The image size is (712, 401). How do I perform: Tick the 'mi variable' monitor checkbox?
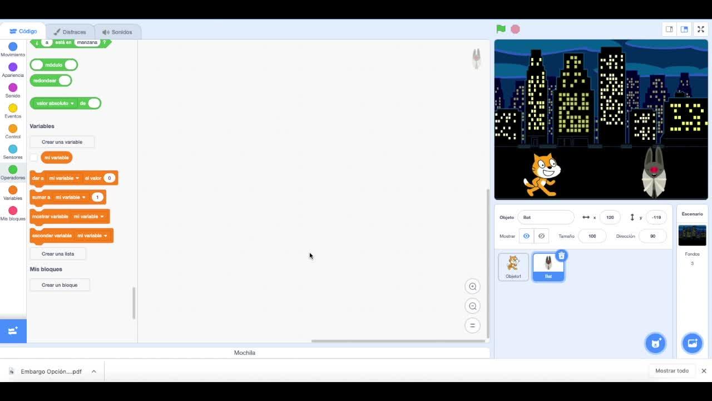click(x=34, y=158)
